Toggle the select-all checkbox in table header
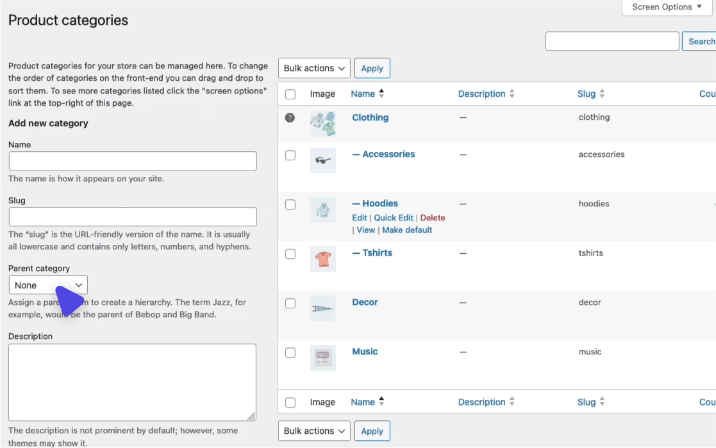Image resolution: width=716 pixels, height=448 pixels. point(290,94)
